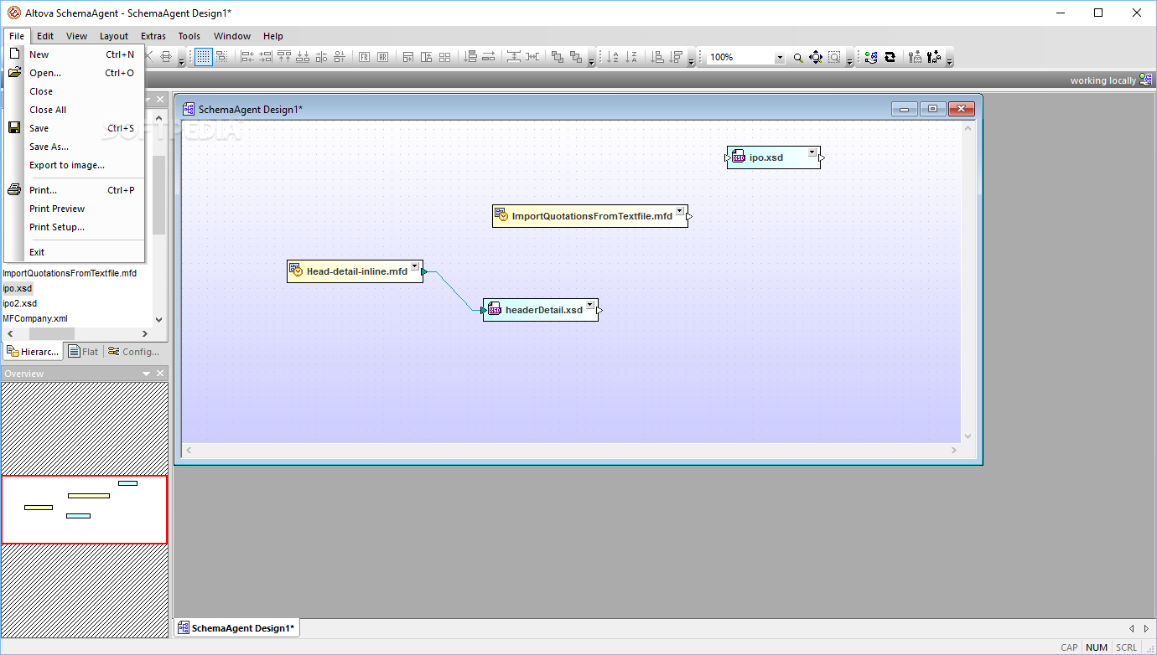The width and height of the screenshot is (1157, 655).
Task: Click the FR toolbar icon
Action: point(364,57)
